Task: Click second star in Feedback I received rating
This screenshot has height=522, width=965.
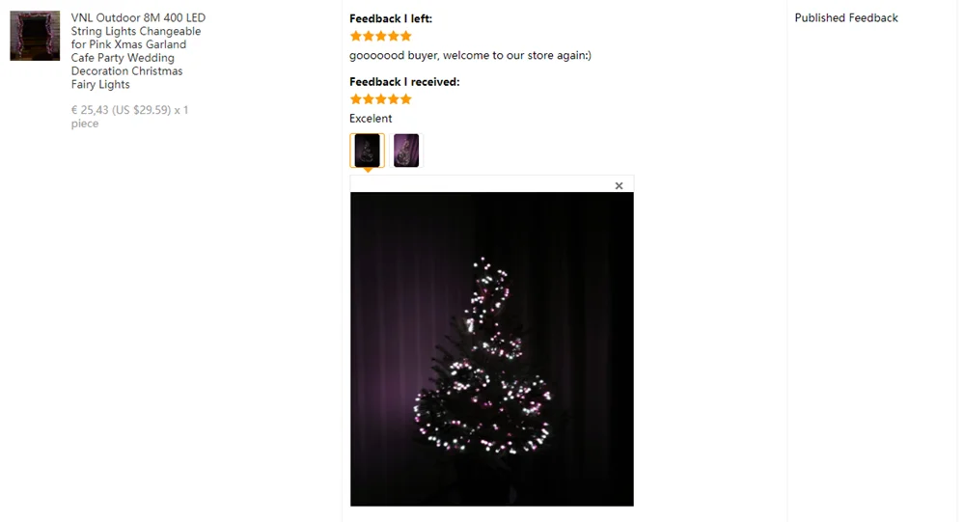Action: pos(368,99)
